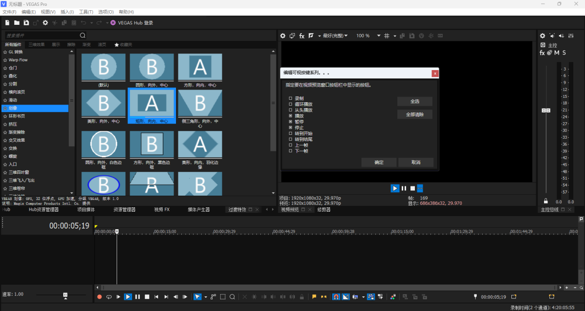
Task: Select the normal edit tool arrow icon
Action: pyautogui.click(x=197, y=296)
